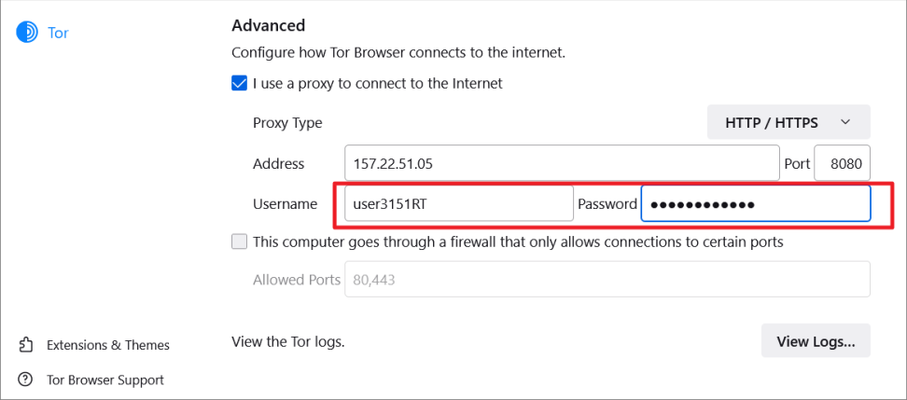The width and height of the screenshot is (907, 400).
Task: Open the Extensions & Themes text link
Action: coord(108,345)
